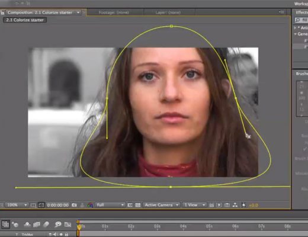Select the right side mask vertex
This screenshot has height=237, width=308.
pos(236,98)
